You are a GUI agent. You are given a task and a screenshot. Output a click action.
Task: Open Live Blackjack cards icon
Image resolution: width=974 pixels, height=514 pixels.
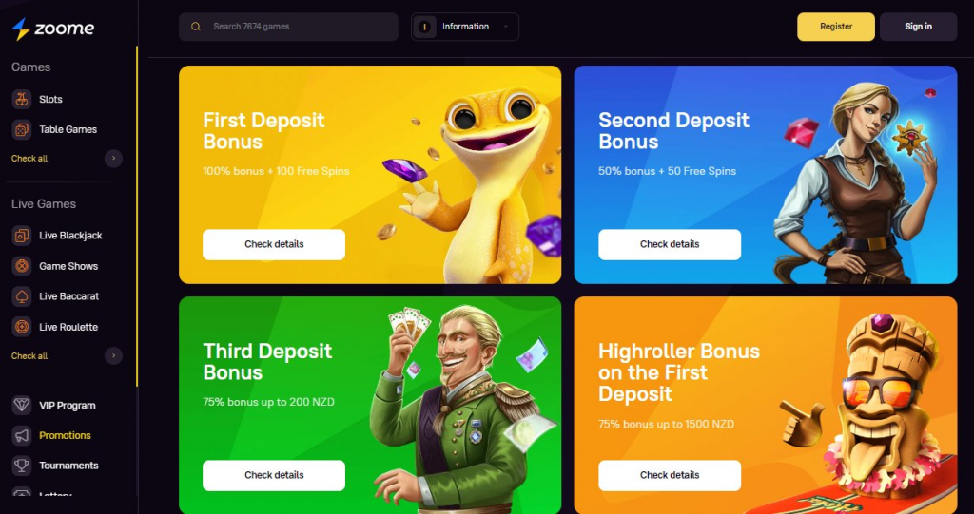click(22, 236)
